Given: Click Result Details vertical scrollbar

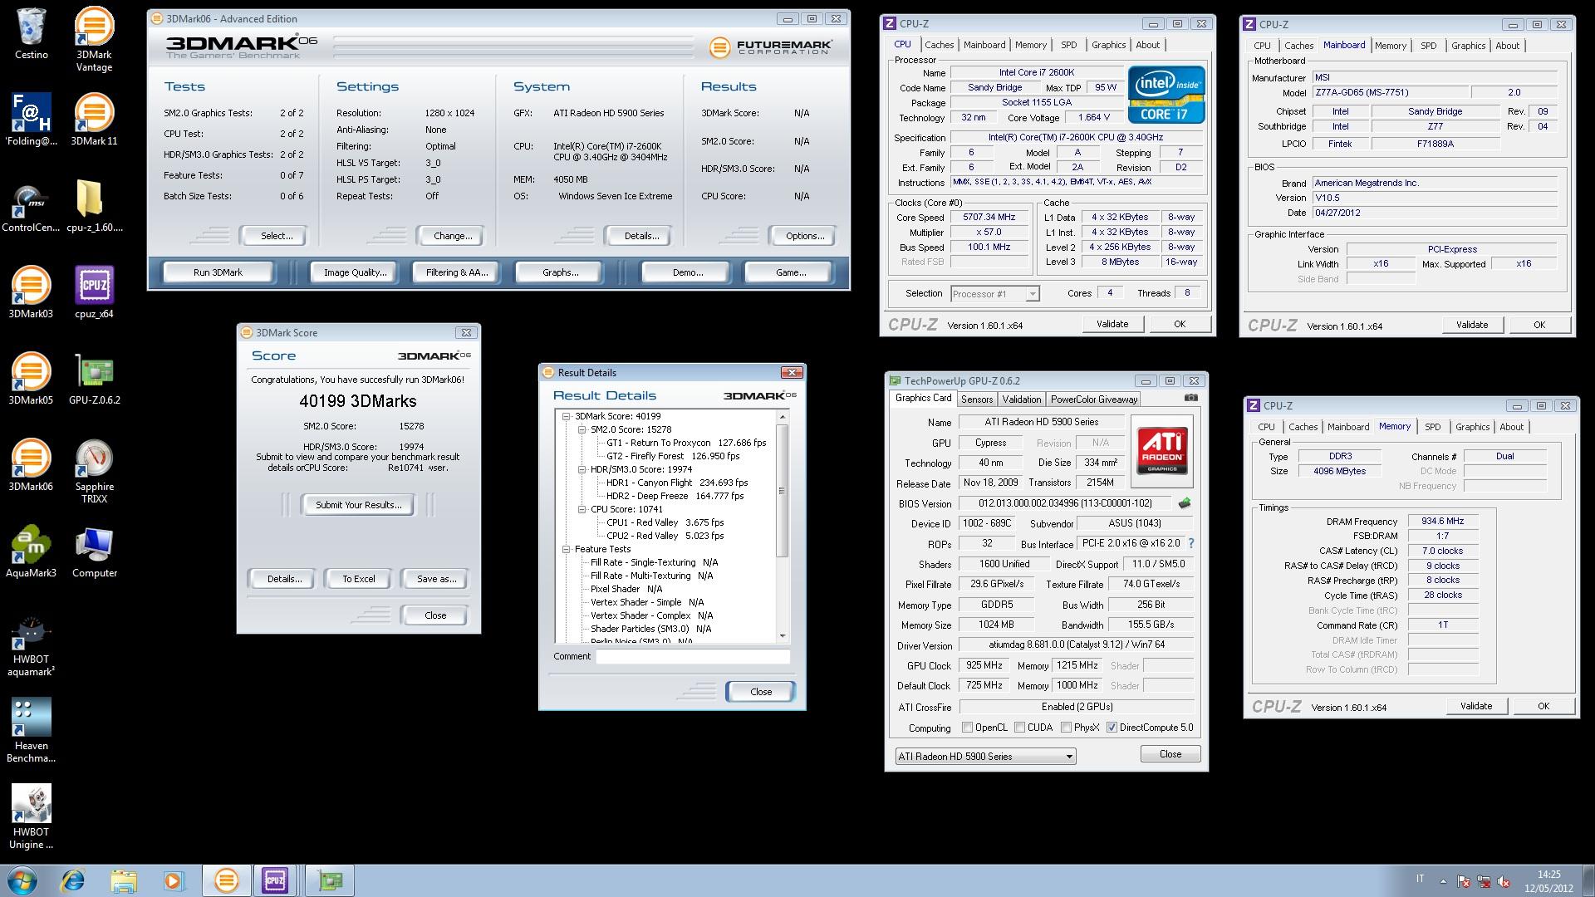Looking at the screenshot, I should coord(782,526).
